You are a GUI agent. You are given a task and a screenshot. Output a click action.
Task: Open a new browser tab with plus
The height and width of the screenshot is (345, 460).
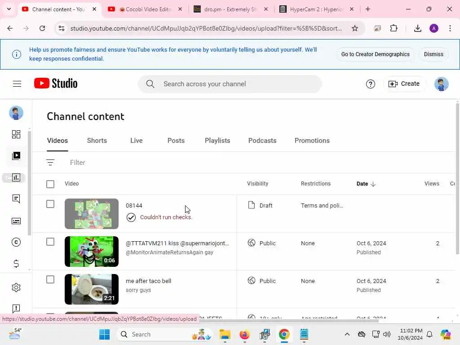(x=368, y=9)
